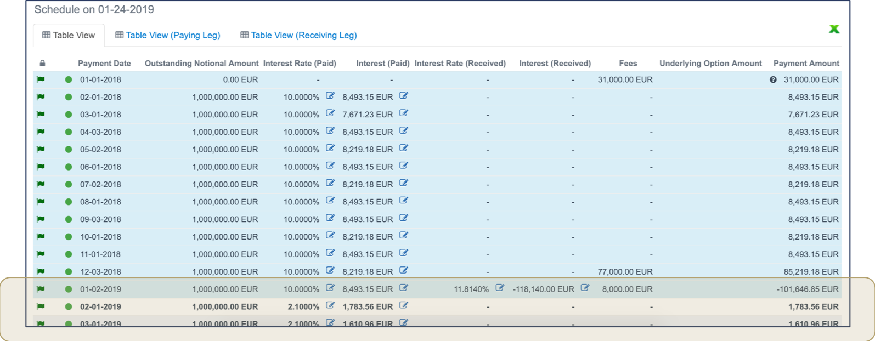The height and width of the screenshot is (341, 875).
Task: Edit interest rate paid for 12-03-2018 row
Action: click(x=330, y=270)
